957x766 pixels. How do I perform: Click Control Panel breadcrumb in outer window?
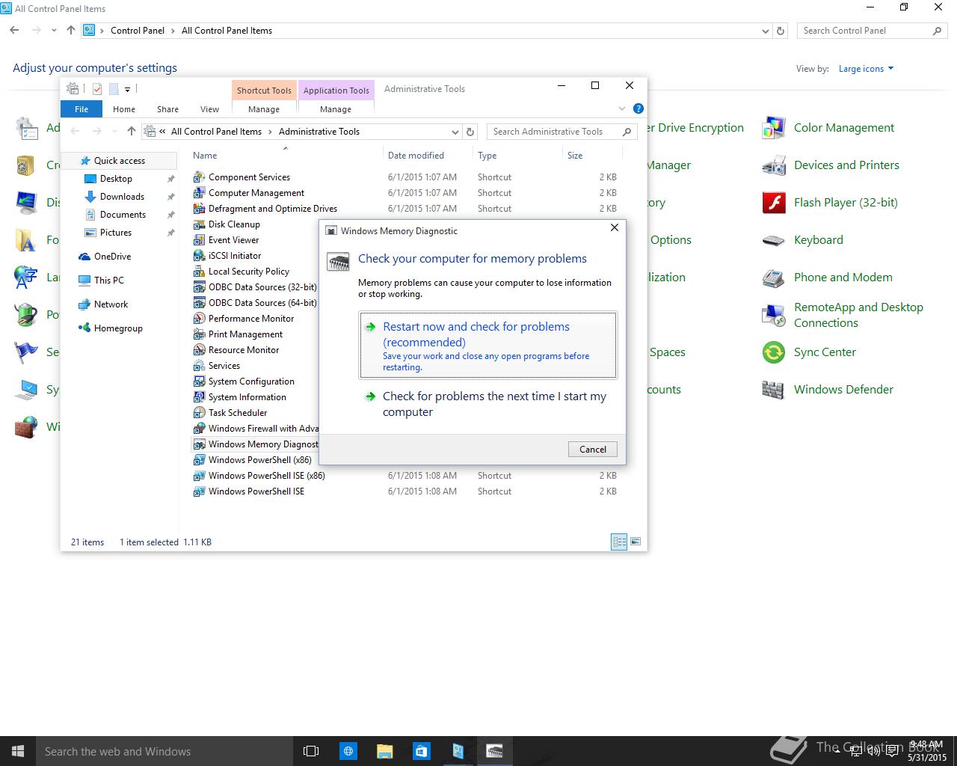(138, 31)
